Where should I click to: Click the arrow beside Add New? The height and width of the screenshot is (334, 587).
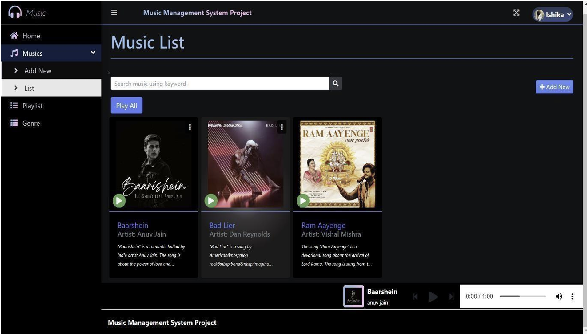pyautogui.click(x=16, y=70)
